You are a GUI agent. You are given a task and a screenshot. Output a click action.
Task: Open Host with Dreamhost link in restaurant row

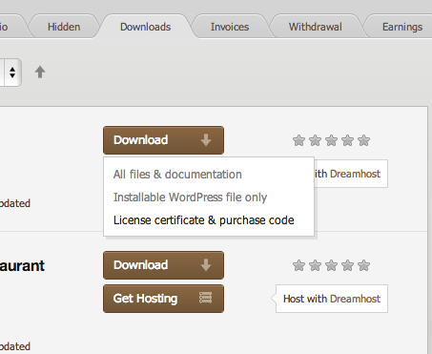pyautogui.click(x=332, y=299)
